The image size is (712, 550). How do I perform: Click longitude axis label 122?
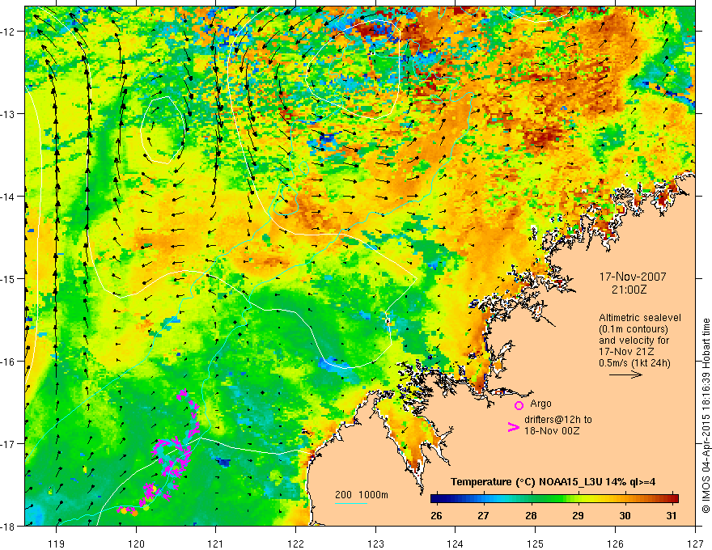(295, 544)
